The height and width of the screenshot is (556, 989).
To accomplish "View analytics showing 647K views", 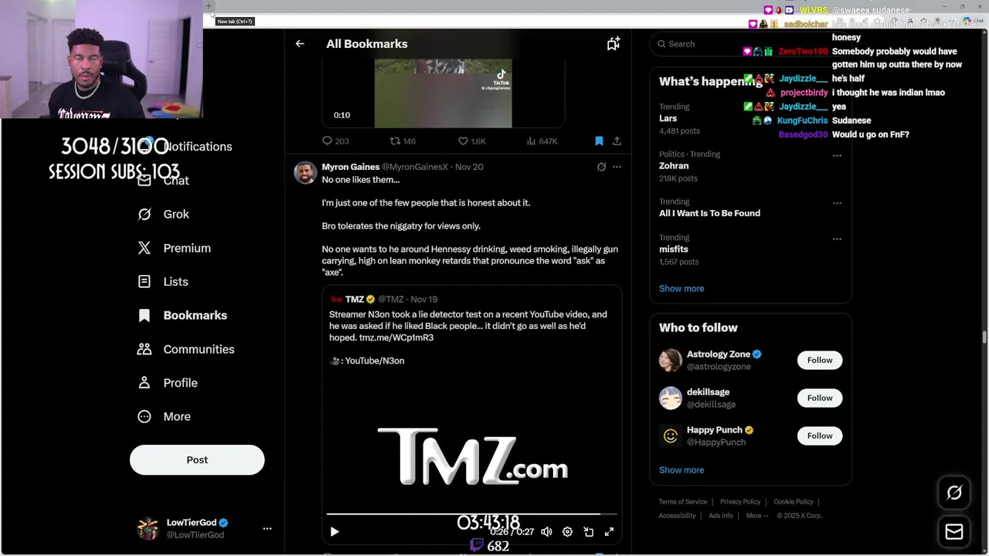I will [x=542, y=141].
